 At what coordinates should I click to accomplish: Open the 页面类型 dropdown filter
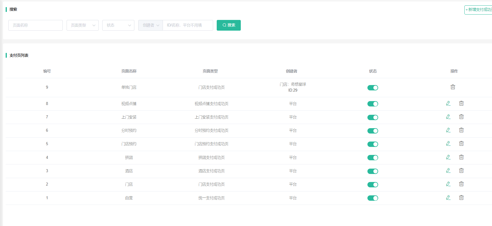pyautogui.click(x=83, y=25)
